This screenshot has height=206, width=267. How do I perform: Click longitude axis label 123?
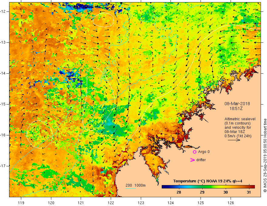pos(141,203)
